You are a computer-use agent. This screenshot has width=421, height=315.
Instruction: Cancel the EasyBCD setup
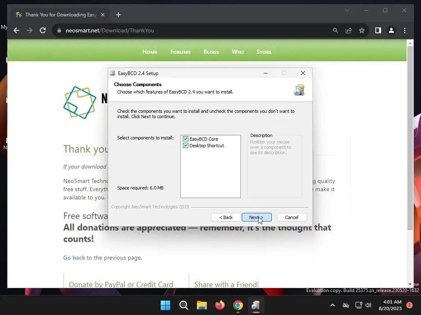click(x=292, y=217)
